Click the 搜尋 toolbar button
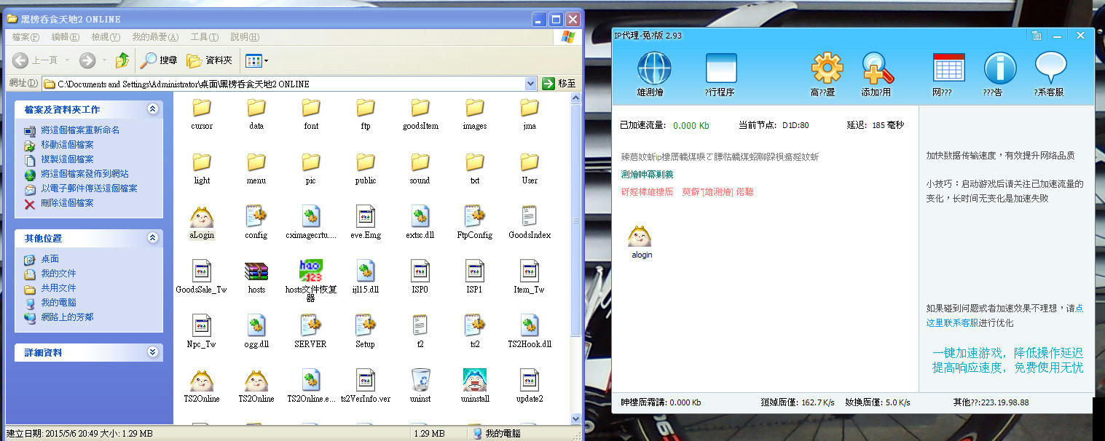Viewport: 1105px width, 441px height. [160, 60]
